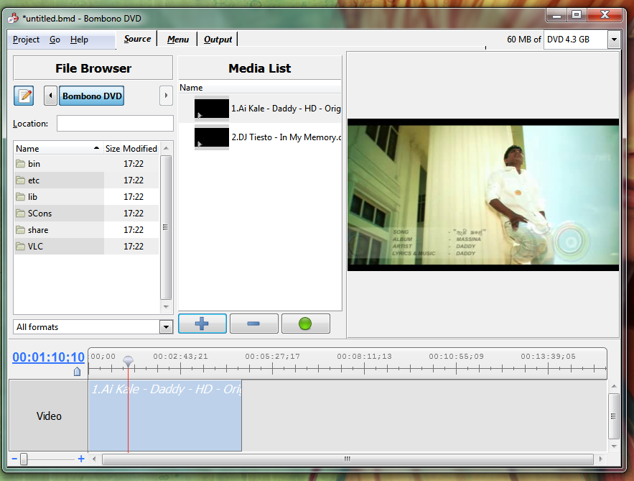Image resolution: width=634 pixels, height=481 pixels.
Task: Click the track area vertical scrollbar thumb
Action: click(x=614, y=416)
